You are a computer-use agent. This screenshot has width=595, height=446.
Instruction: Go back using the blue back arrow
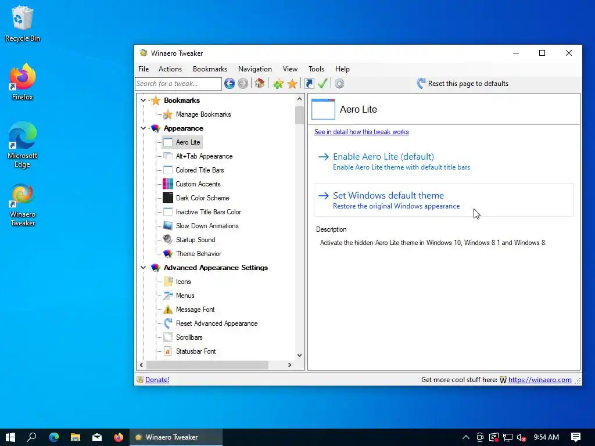(229, 84)
